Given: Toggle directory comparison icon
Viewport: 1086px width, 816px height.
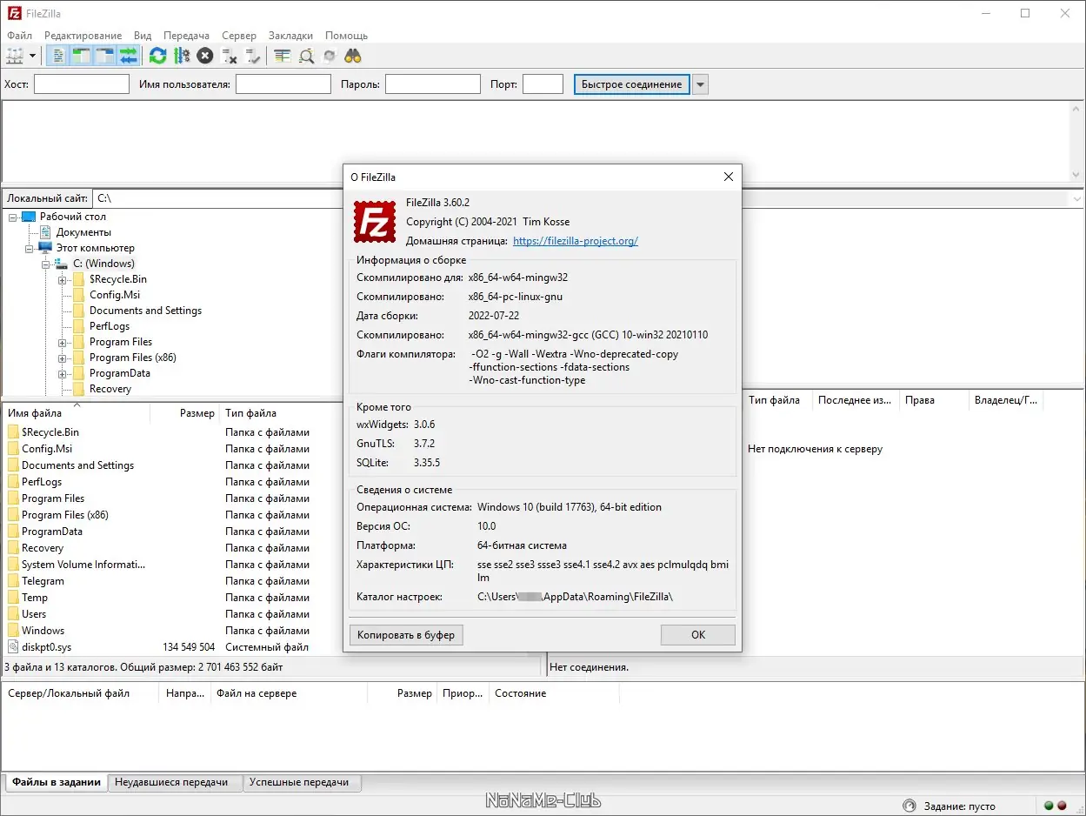Looking at the screenshot, I should point(306,56).
